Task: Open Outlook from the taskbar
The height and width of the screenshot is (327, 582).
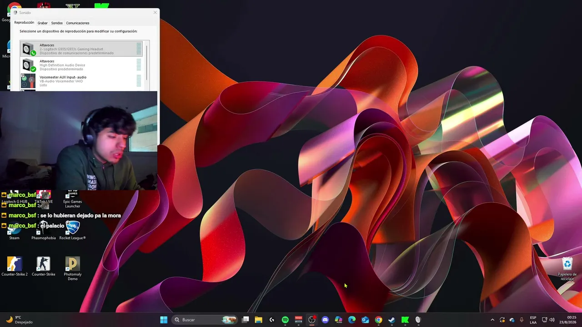Action: 365,320
